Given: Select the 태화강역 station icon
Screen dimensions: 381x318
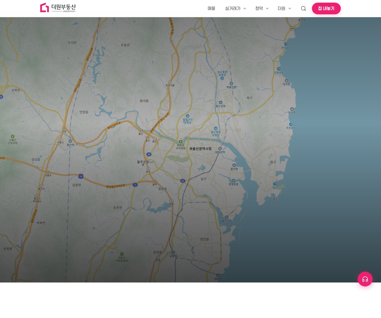Looking at the screenshot, I should [x=220, y=149].
